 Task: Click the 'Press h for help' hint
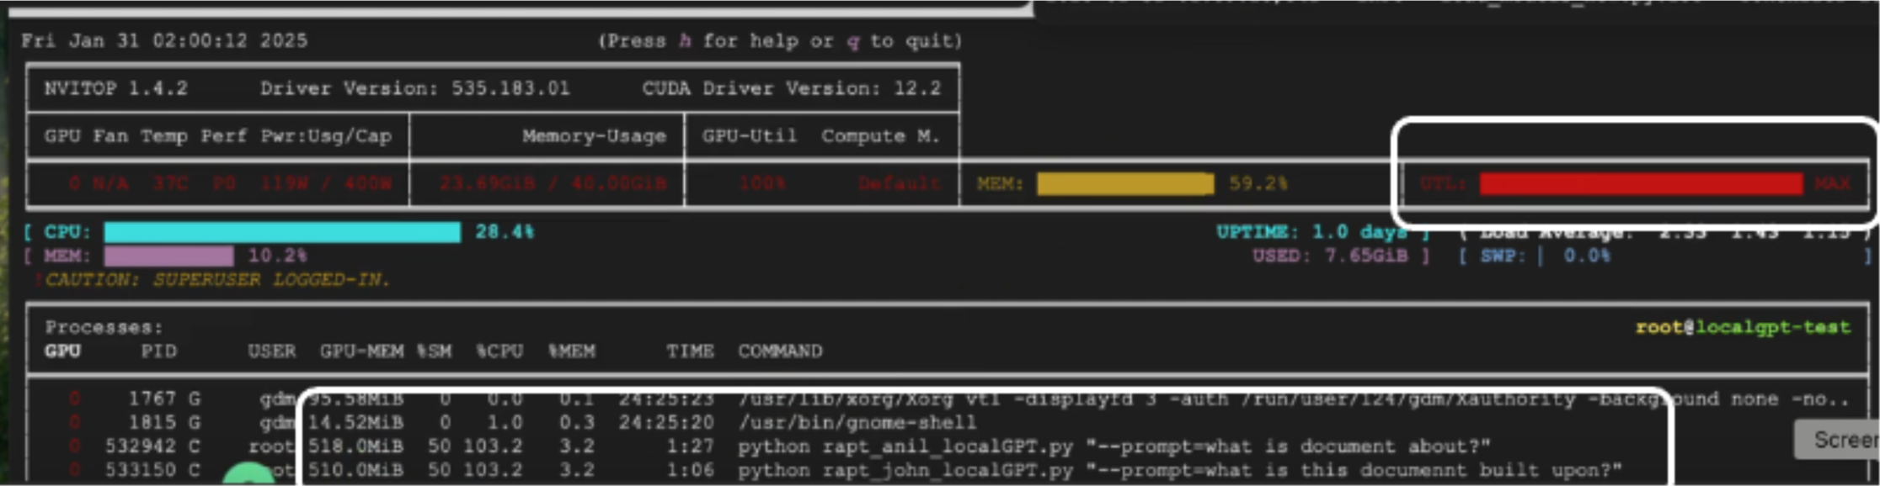click(x=716, y=40)
